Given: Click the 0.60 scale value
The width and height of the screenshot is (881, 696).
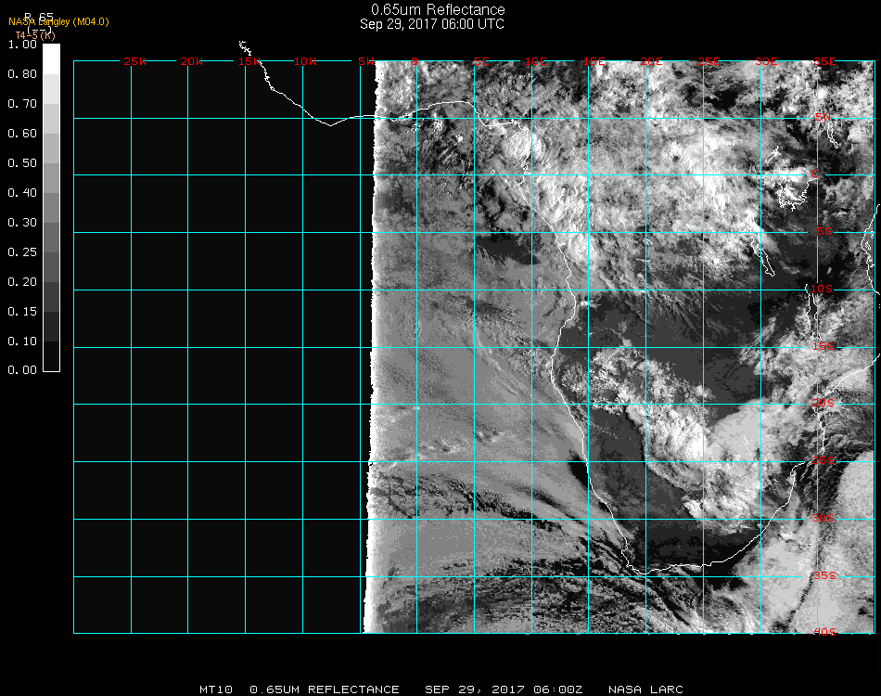Looking at the screenshot, I should click(x=22, y=134).
